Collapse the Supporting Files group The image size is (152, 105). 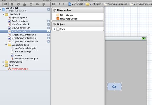(6, 45)
